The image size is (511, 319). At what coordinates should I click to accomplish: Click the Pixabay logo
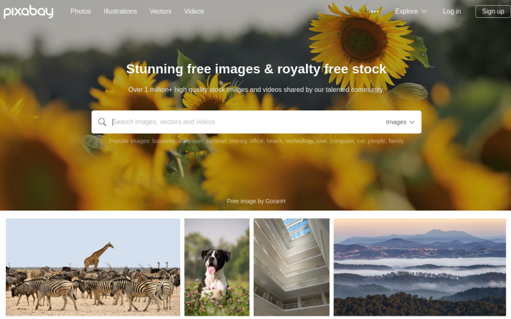(28, 11)
